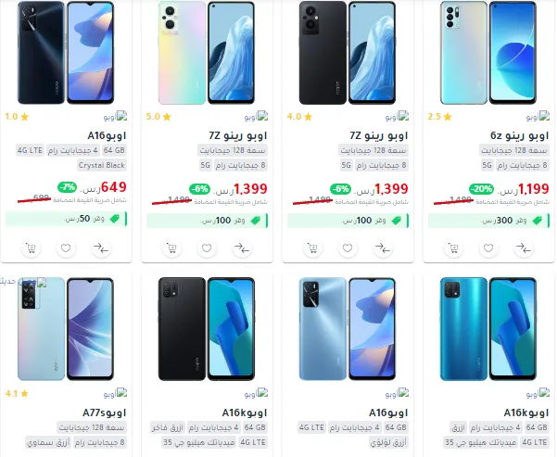557x457 pixels.
Task: Add black Oppo Reno 7Z to cart
Action: pyautogui.click(x=312, y=248)
